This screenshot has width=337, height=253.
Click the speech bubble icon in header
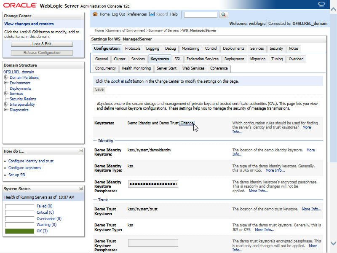[x=321, y=4]
